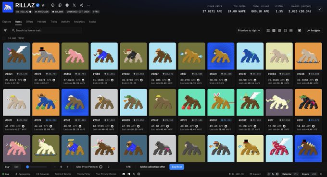Viewport: 327px width, 177px height.
Task: Open the filter panel icon beside search
Action: (x=5, y=31)
